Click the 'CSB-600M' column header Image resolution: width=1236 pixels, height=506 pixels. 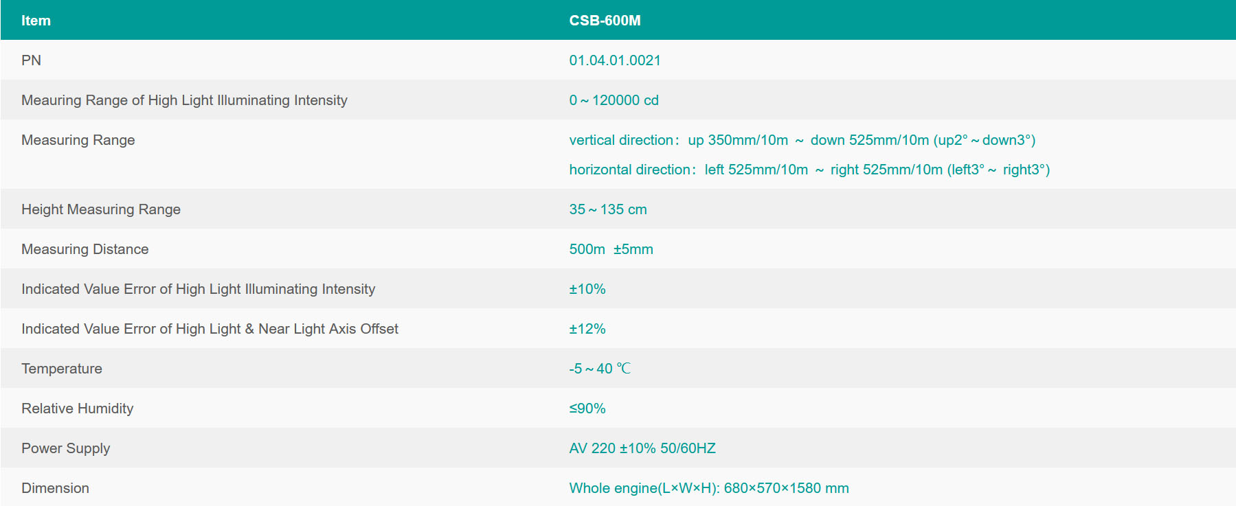click(x=605, y=21)
